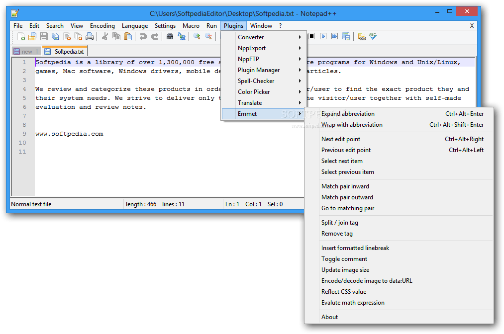Click Select next item

(x=399, y=161)
